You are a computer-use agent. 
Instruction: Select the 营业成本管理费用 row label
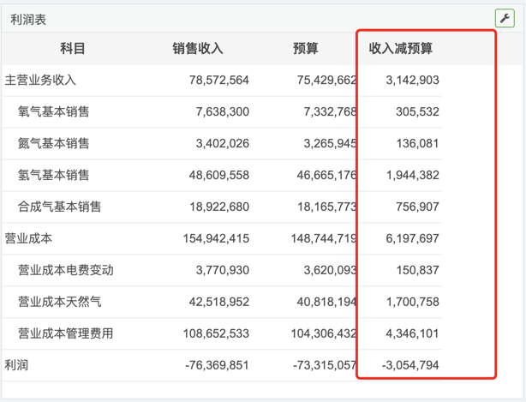tap(65, 333)
